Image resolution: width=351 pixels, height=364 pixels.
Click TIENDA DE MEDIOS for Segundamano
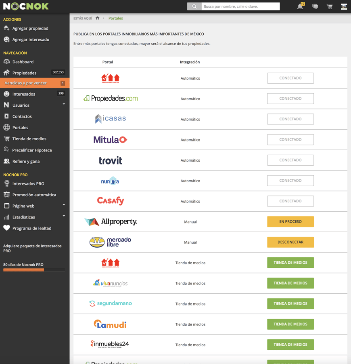(x=290, y=303)
